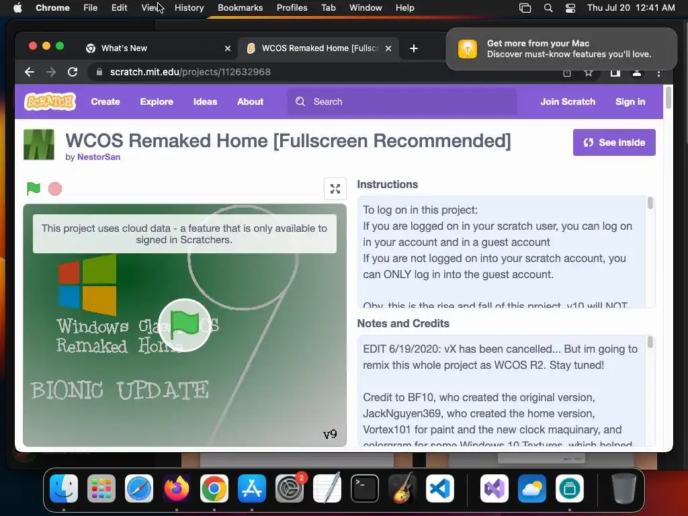Open the Chrome app menu
This screenshot has height=516, width=688.
click(x=52, y=7)
